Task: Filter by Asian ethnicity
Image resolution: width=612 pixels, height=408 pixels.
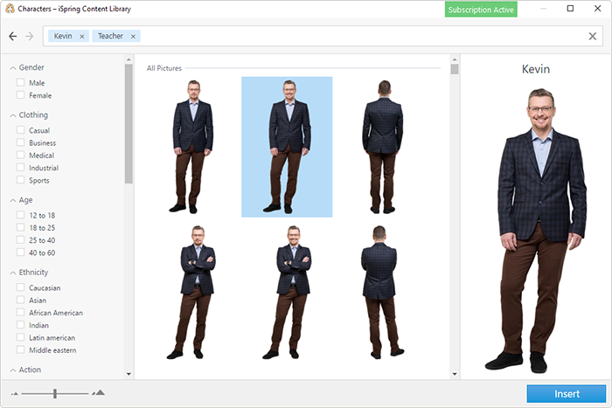Action: coord(21,300)
